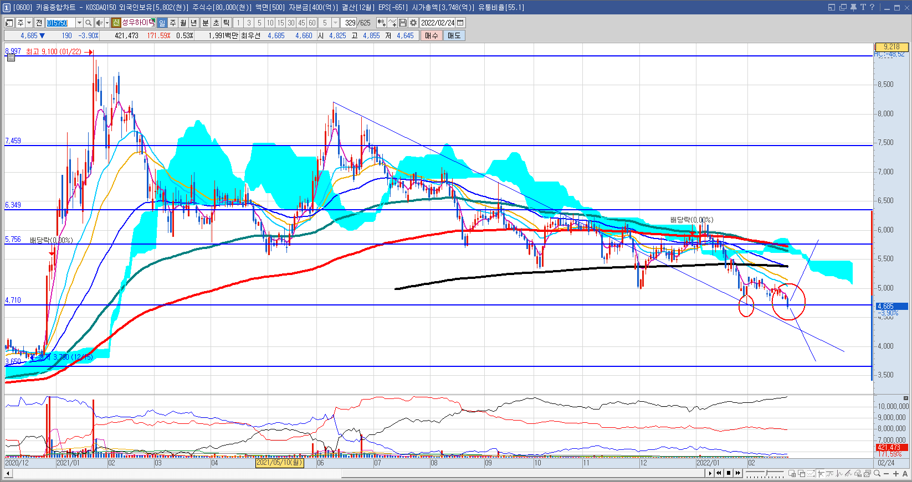Open help with the question mark icon
Screen dimensions: 912x482
tap(872, 7)
